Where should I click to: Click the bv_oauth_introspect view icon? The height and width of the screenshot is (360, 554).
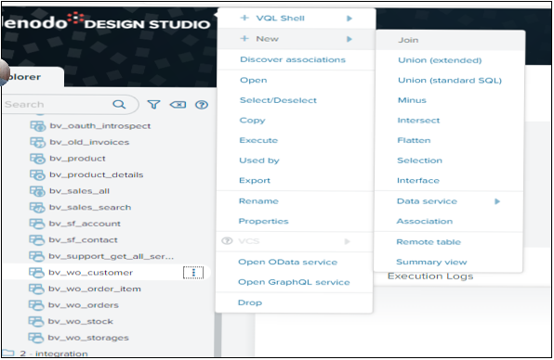point(37,126)
